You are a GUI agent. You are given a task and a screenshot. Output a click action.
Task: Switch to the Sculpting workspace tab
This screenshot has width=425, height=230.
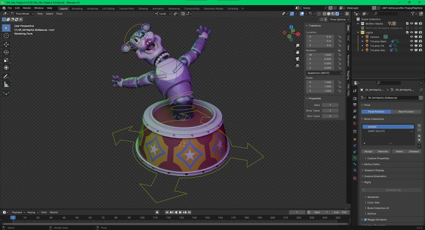coord(92,8)
